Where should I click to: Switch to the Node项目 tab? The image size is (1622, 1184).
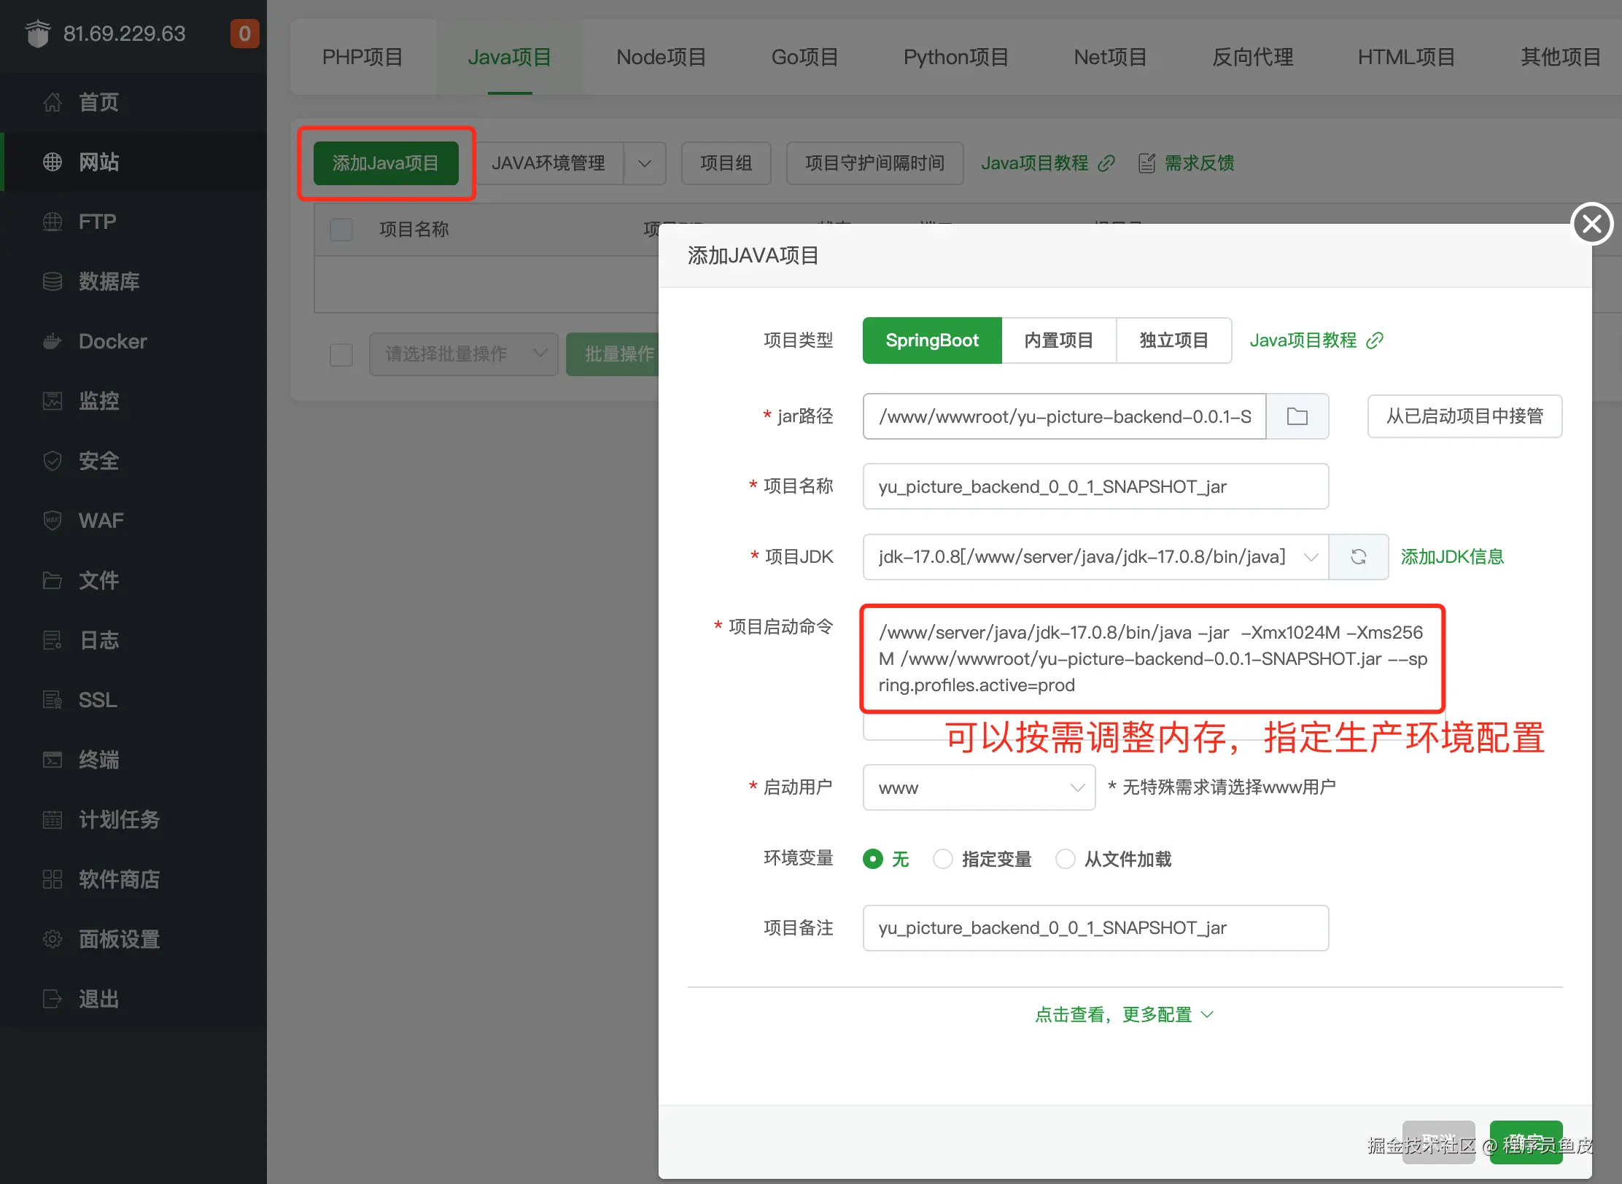(661, 57)
